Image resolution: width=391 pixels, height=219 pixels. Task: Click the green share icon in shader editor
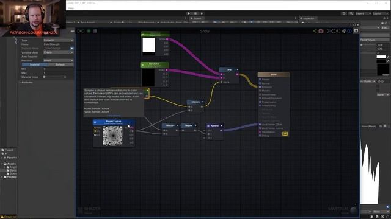pos(315,31)
